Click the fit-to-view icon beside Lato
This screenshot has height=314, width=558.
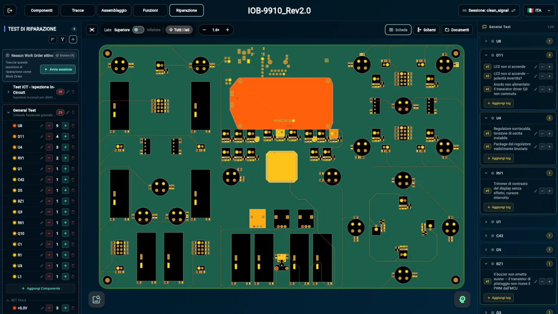[92, 30]
